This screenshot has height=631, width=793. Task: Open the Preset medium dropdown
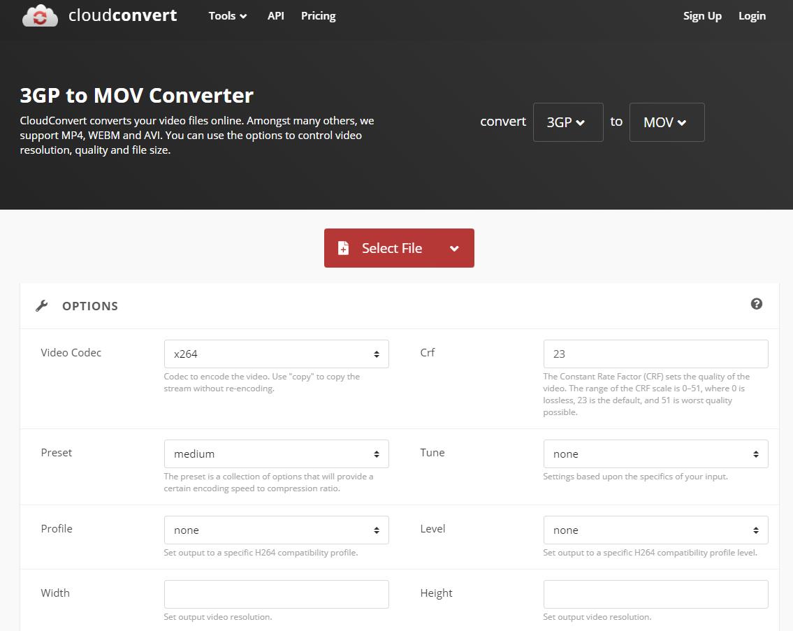coord(276,454)
